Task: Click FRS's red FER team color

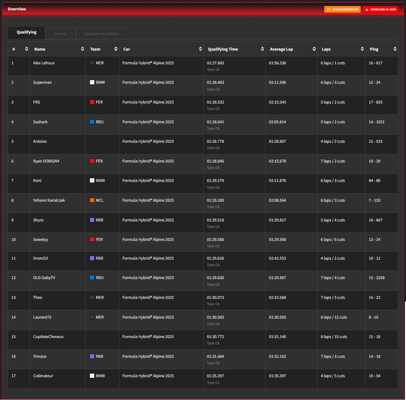Action: tap(92, 102)
